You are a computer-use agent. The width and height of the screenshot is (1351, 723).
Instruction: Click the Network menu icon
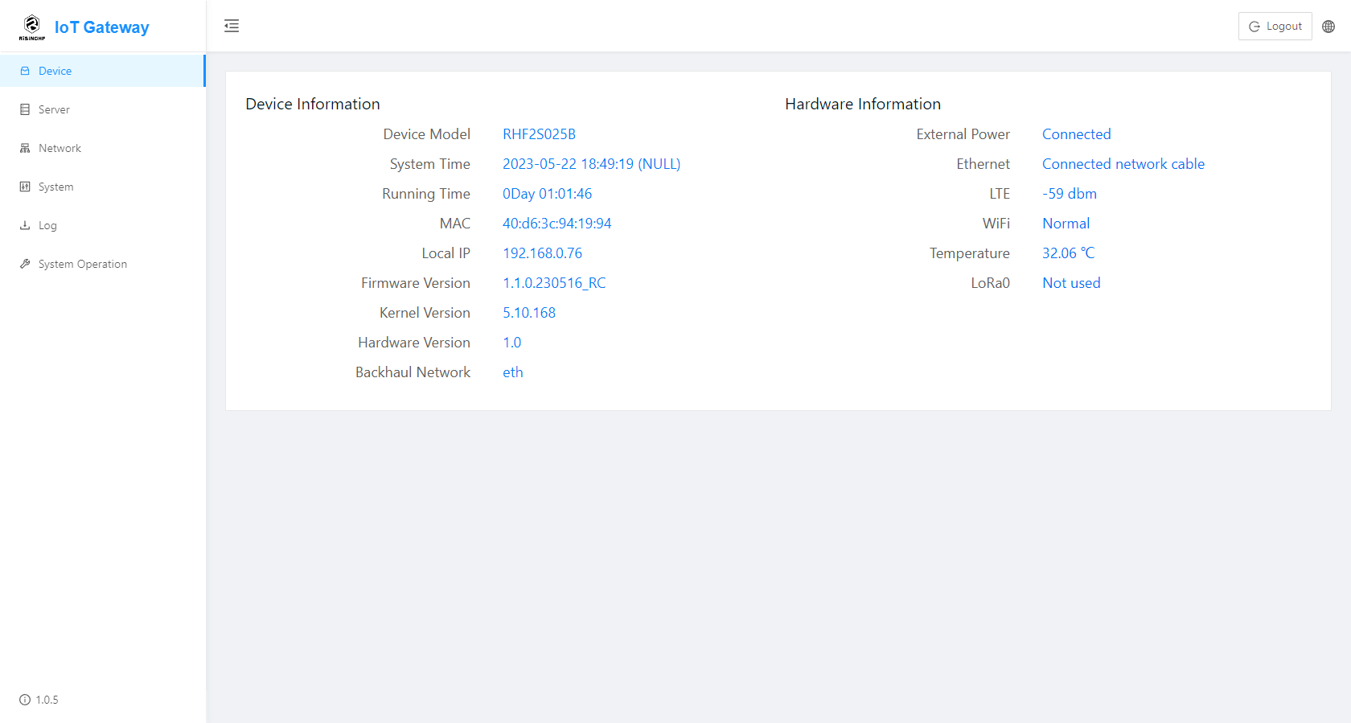point(25,148)
